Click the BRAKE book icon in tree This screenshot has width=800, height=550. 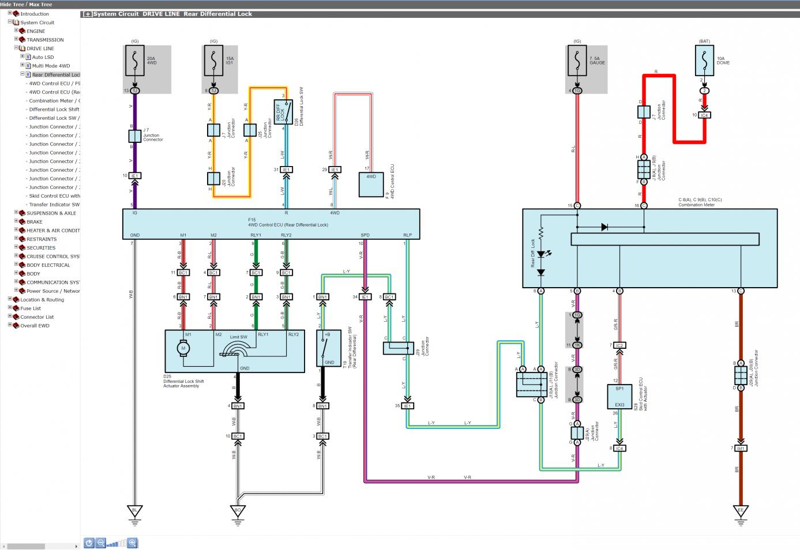[x=22, y=221]
